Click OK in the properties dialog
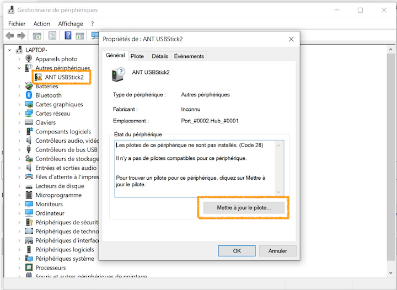The width and height of the screenshot is (397, 290). [x=237, y=251]
